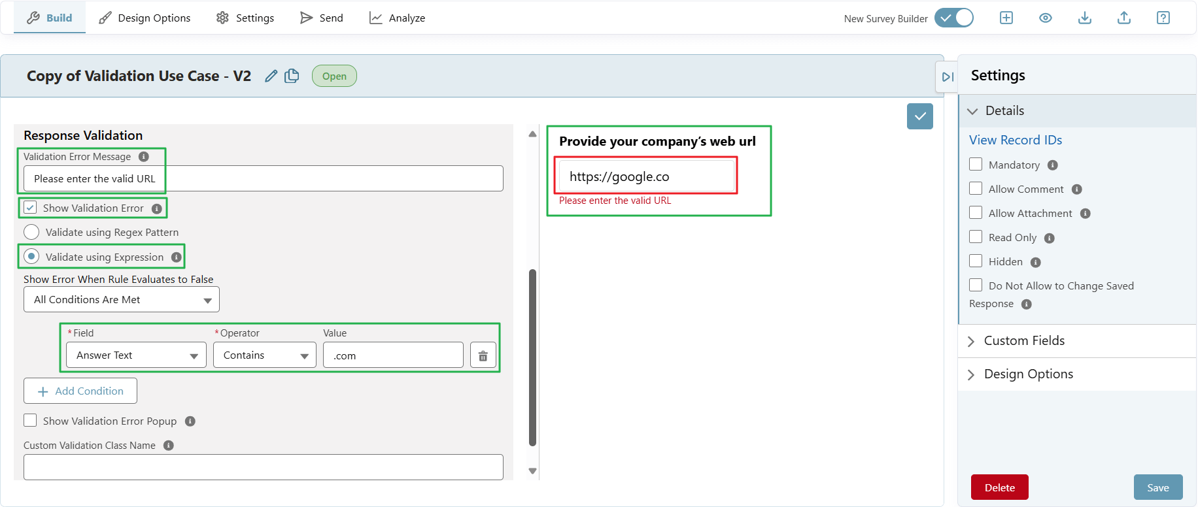Image resolution: width=1198 pixels, height=507 pixels.
Task: Click the Custom Validation Class Name input
Action: click(x=264, y=467)
